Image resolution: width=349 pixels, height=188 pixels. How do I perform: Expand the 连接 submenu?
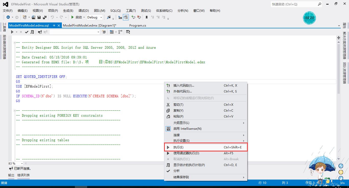coord(206,135)
